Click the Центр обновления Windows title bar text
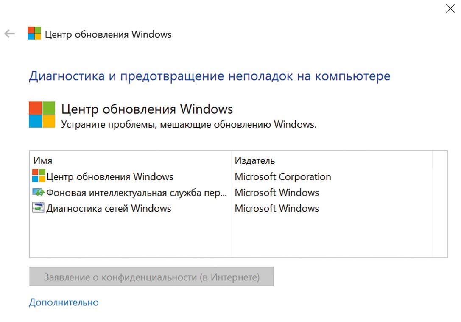Viewport: 461px width, 322px height. [108, 34]
